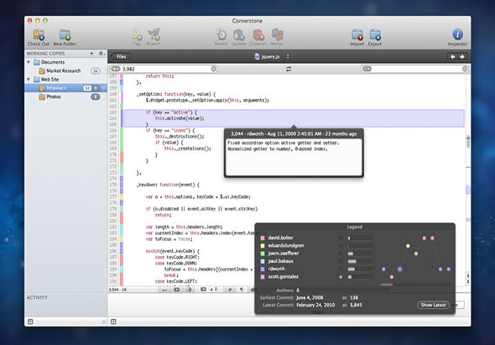Open the jquery.js file selector

(272, 56)
